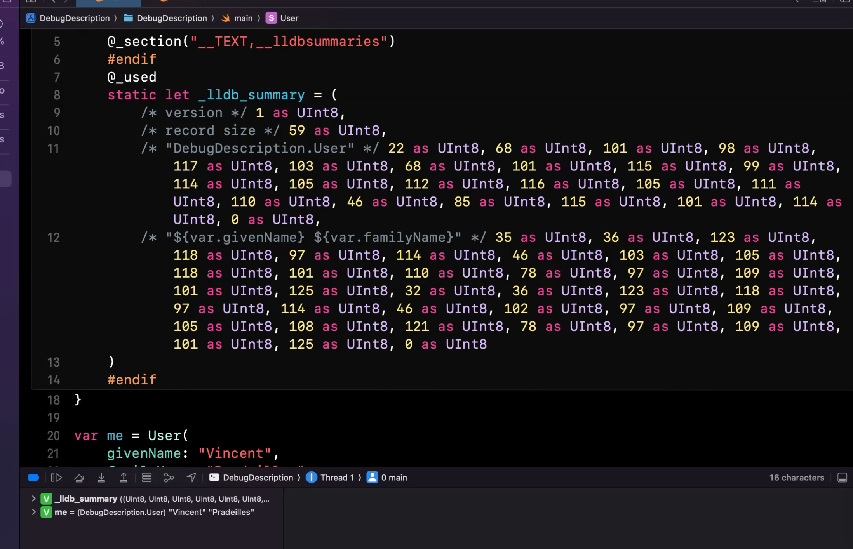Open the Debug View Hierarchy icon
The image size is (853, 549).
147,478
